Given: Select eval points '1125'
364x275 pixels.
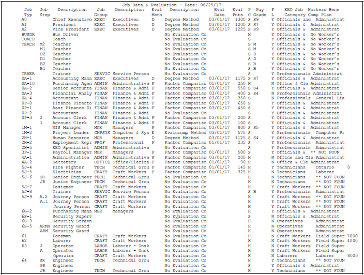Looking at the screenshot, I should pyautogui.click(x=240, y=138).
